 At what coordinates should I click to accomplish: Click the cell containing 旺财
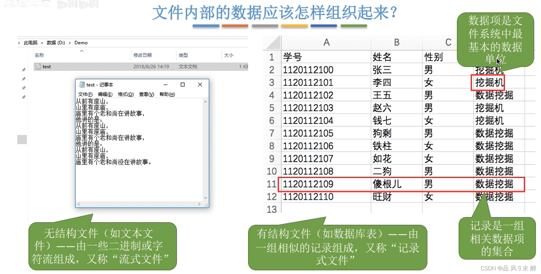[397, 197]
